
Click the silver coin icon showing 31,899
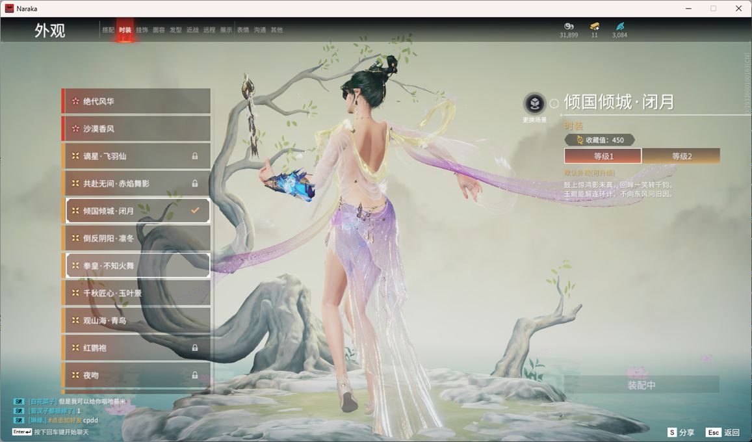[569, 27]
